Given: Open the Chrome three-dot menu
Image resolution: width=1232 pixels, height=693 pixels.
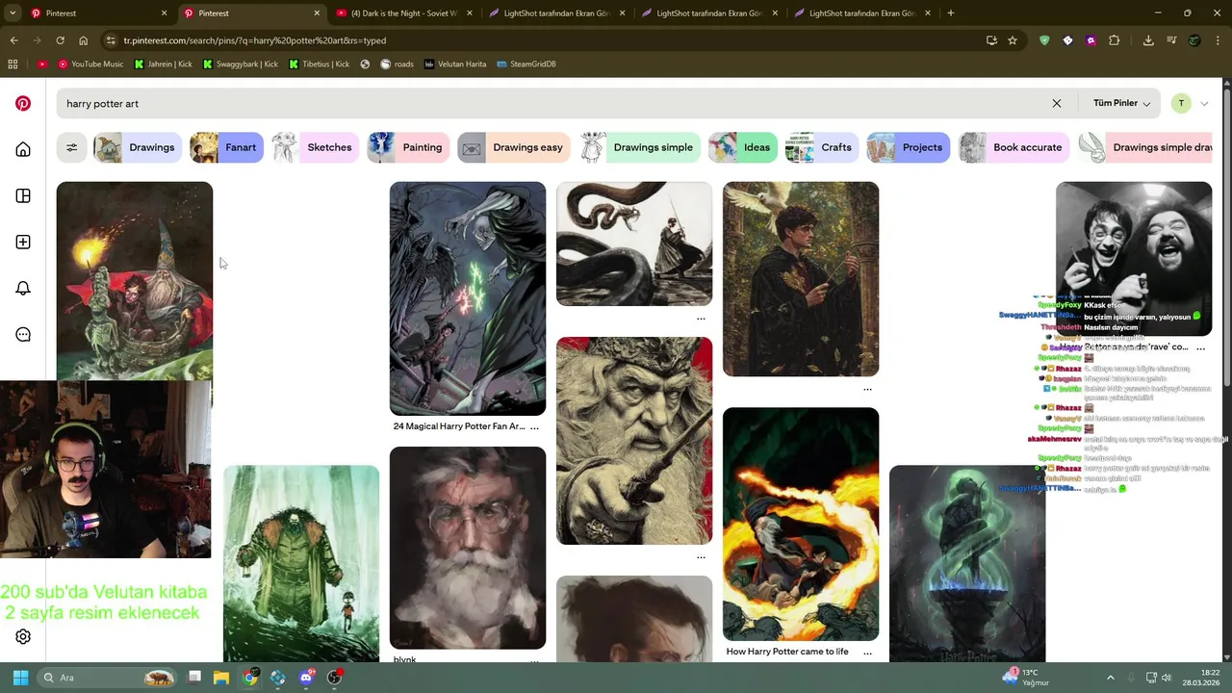Looking at the screenshot, I should click(1217, 40).
